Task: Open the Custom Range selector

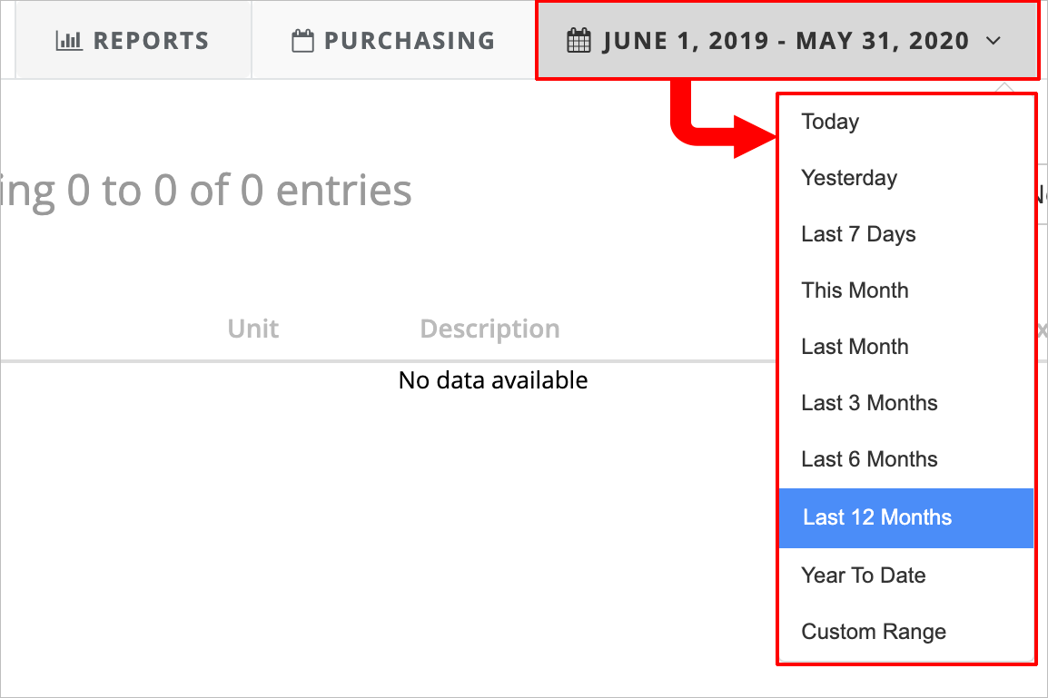Action: click(x=872, y=631)
